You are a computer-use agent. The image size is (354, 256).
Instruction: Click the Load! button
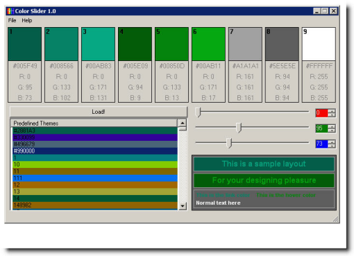tap(99, 112)
